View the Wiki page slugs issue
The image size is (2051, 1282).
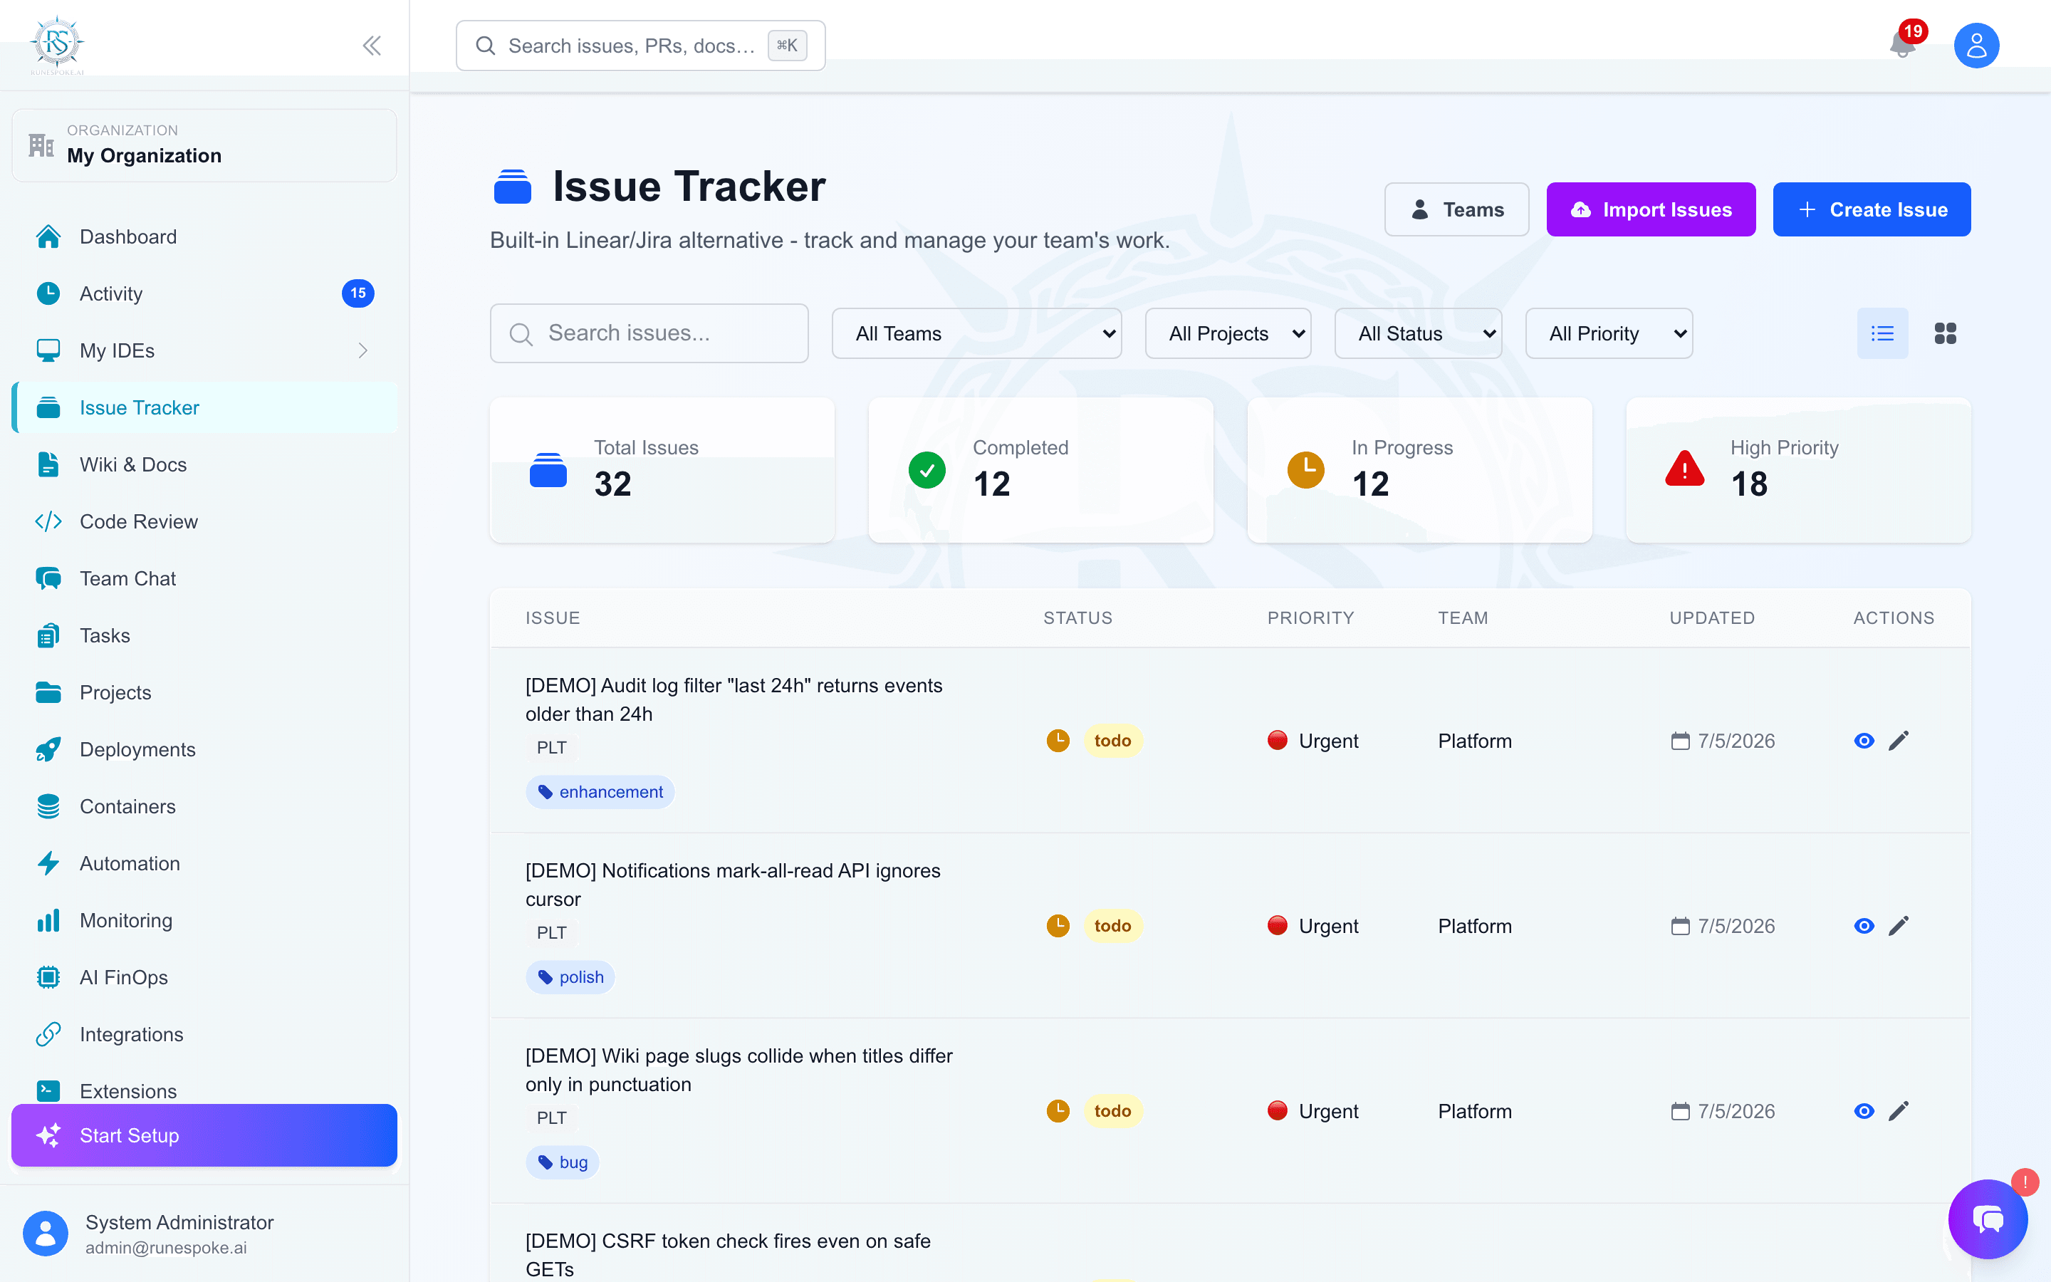point(1864,1111)
